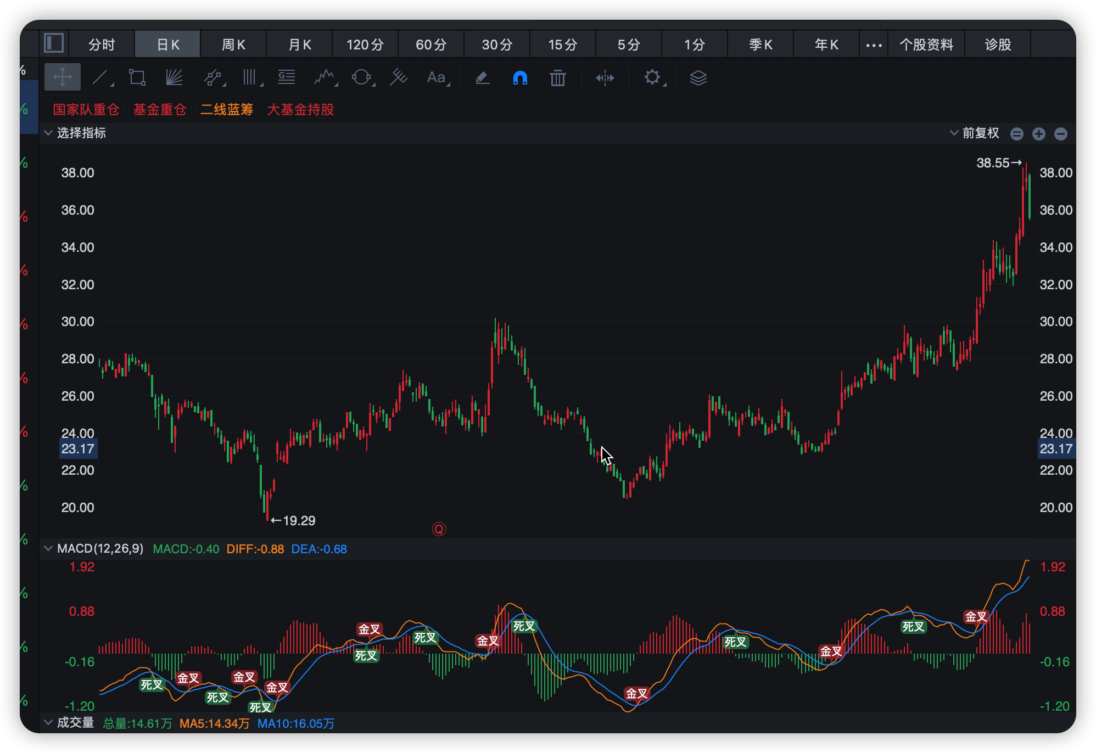Viewport: 1096px width, 753px height.
Task: Toggle the left sidebar panel button
Action: [54, 43]
